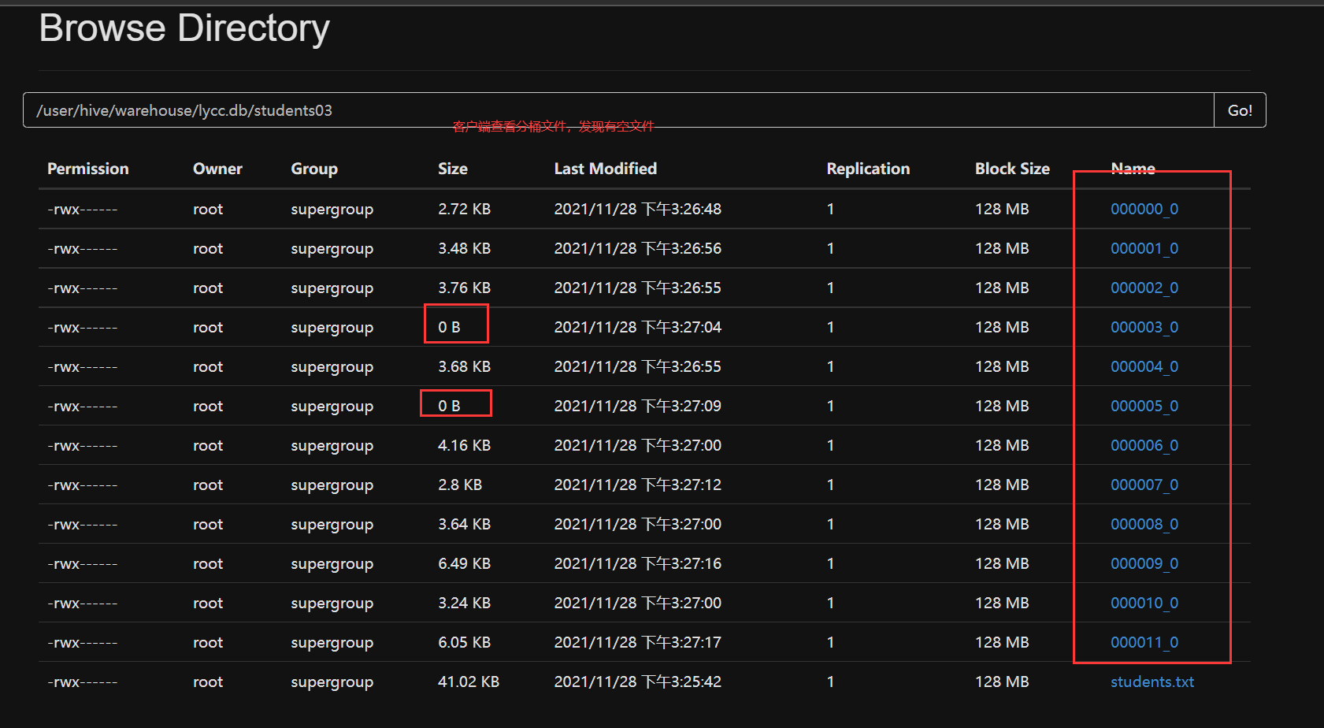Open the students.txt file

point(1152,682)
